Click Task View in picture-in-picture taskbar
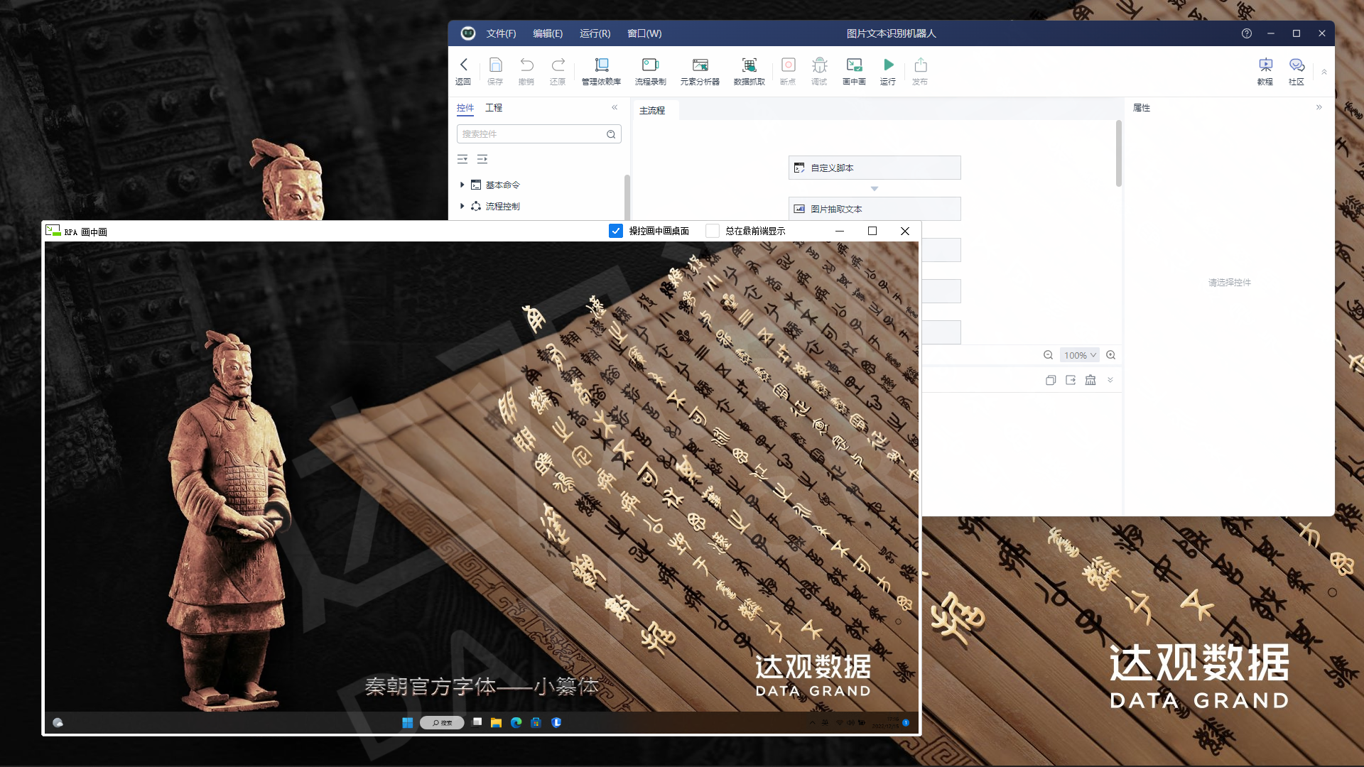This screenshot has width=1364, height=767. click(477, 723)
